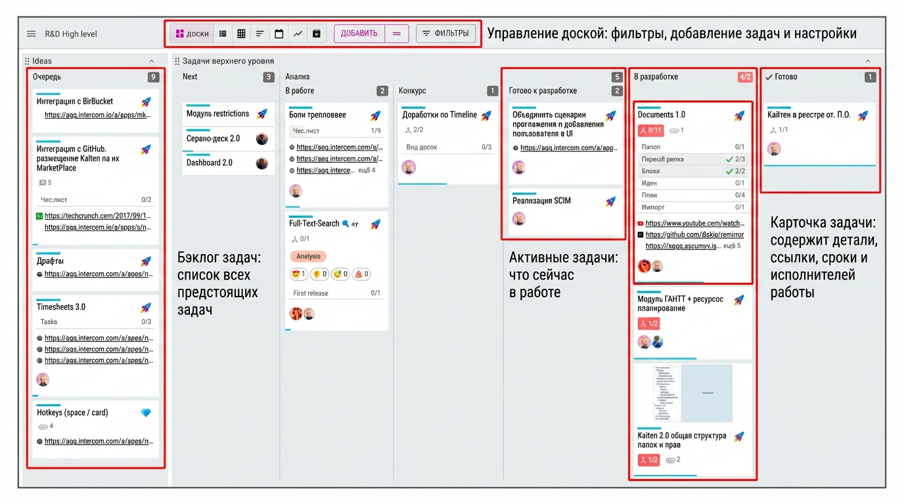The height and width of the screenshot is (504, 904).
Task: Open the image thumbnail on Kaiten 2.0 card
Action: (692, 394)
